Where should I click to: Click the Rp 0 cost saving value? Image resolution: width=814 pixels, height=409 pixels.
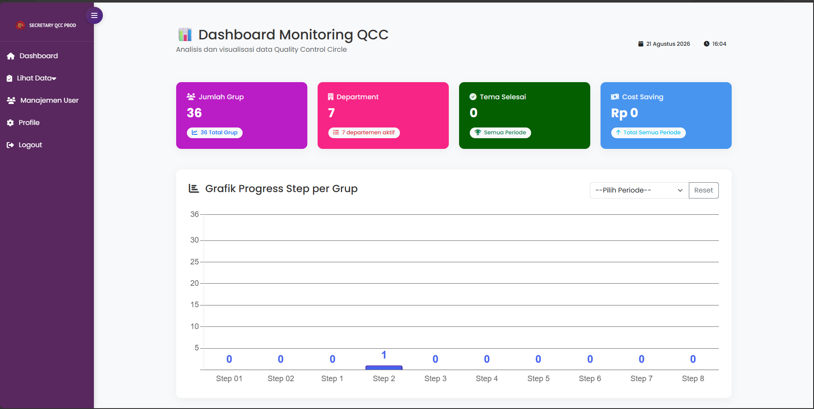625,113
